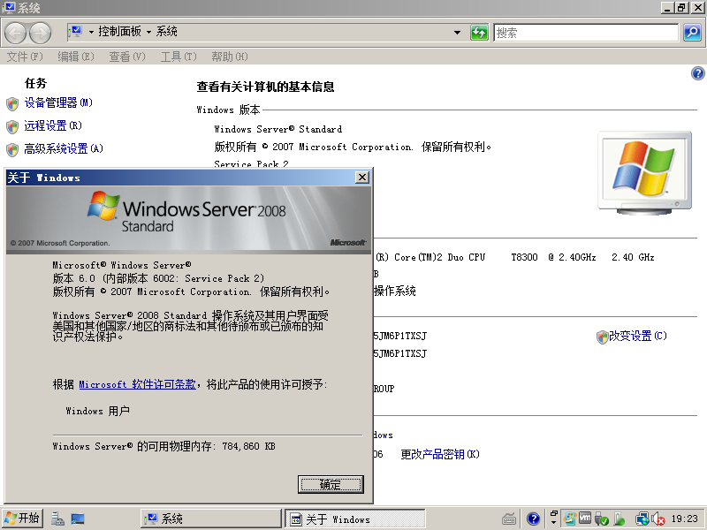Open the 工具(T) menu
The width and height of the screenshot is (707, 530).
[x=179, y=57]
